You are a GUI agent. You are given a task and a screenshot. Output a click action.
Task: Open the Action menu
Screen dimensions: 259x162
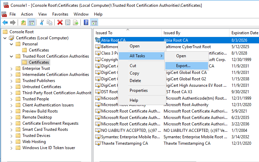click(x=27, y=14)
